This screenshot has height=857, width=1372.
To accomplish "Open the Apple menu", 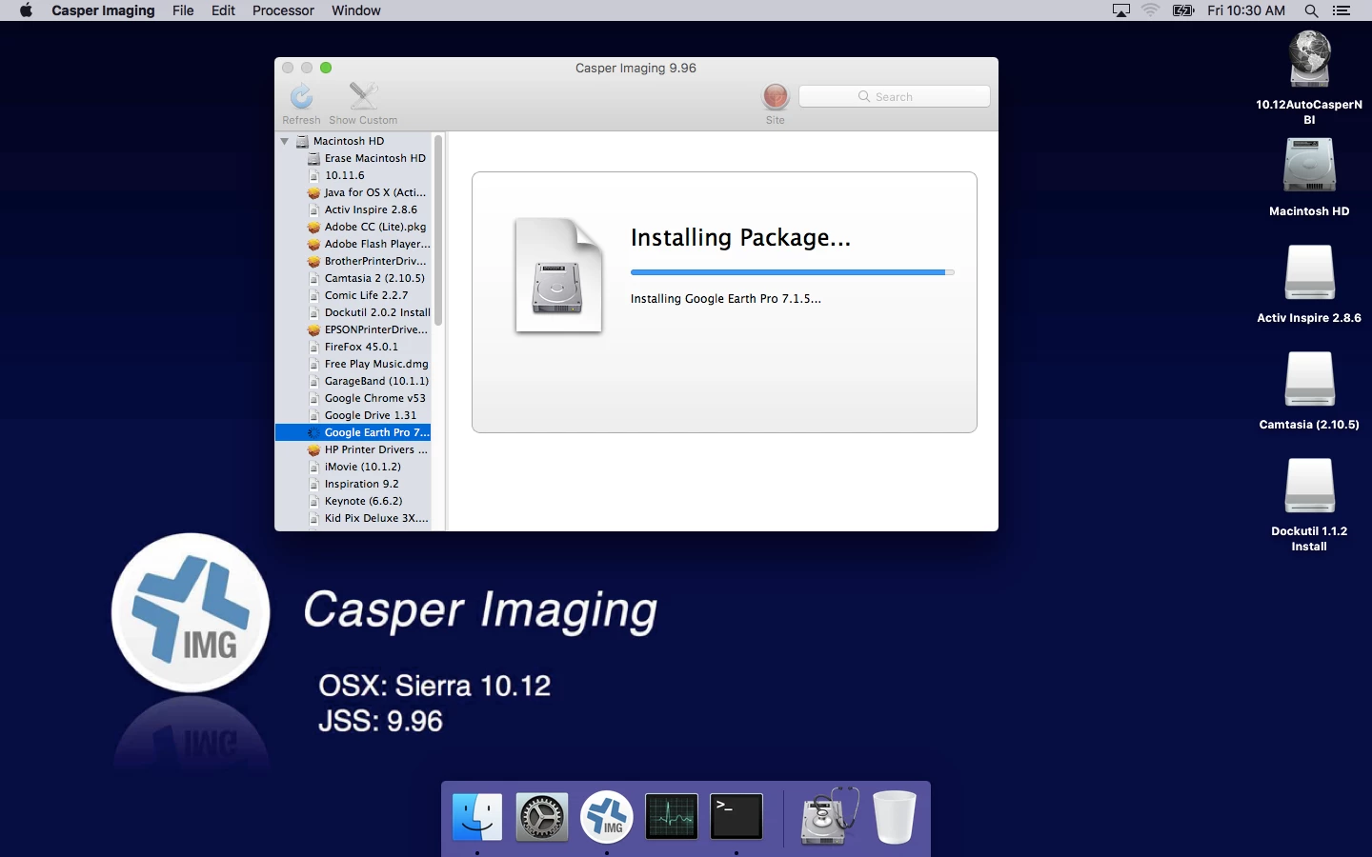I will [26, 10].
